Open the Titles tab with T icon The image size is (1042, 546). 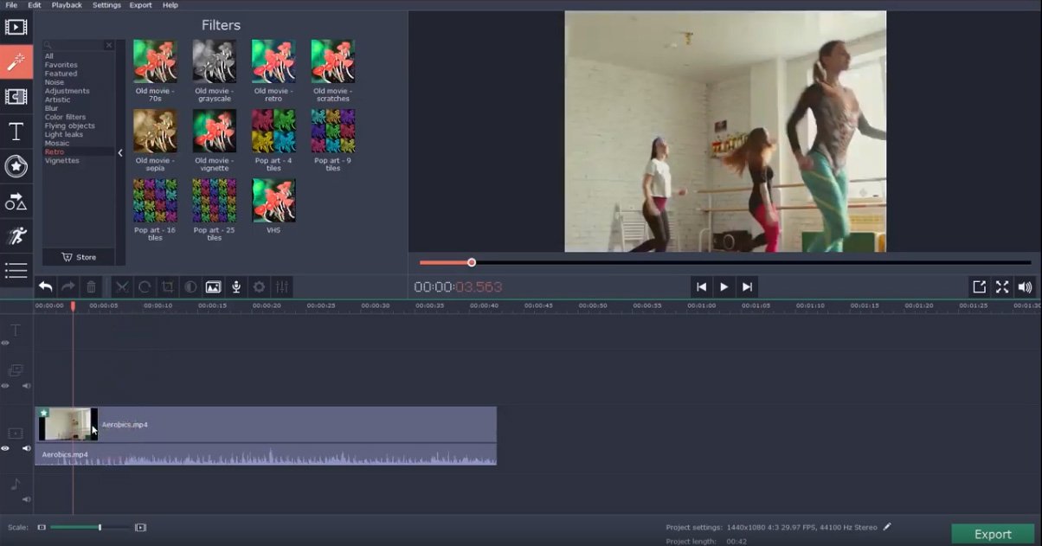(x=16, y=132)
